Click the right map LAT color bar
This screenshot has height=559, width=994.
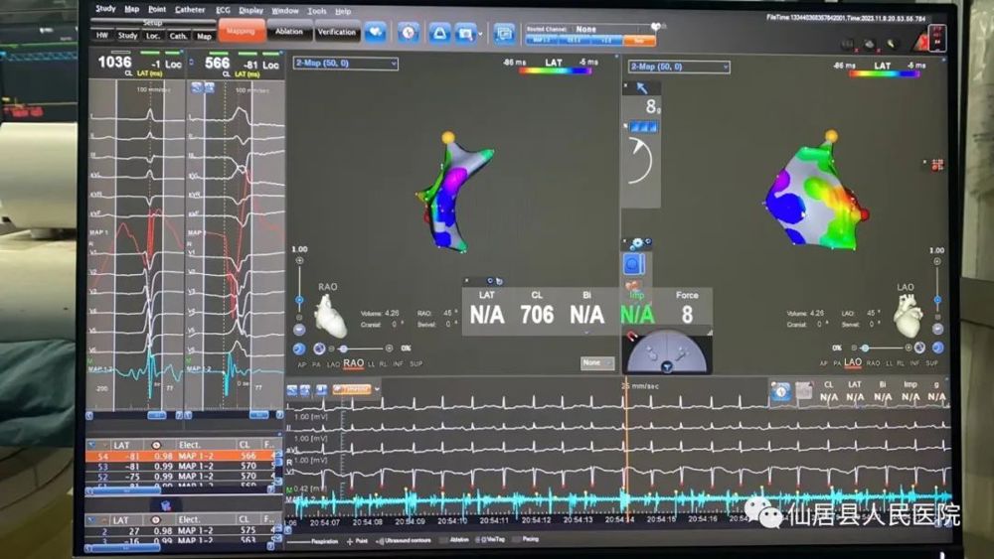tap(883, 74)
